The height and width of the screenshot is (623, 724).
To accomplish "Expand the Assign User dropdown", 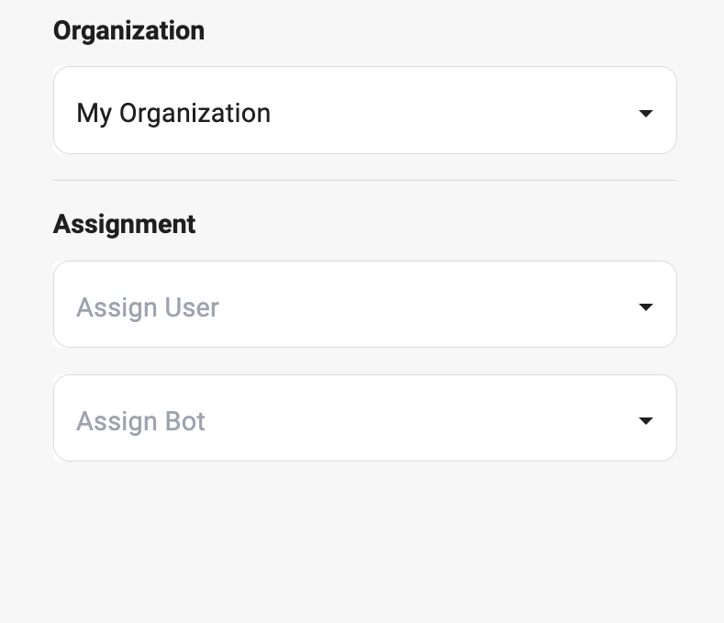I will [364, 305].
